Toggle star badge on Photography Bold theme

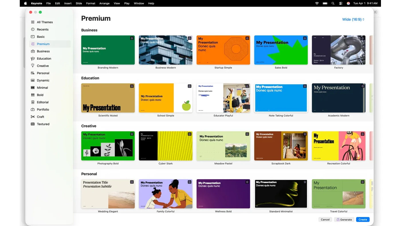coord(132,134)
